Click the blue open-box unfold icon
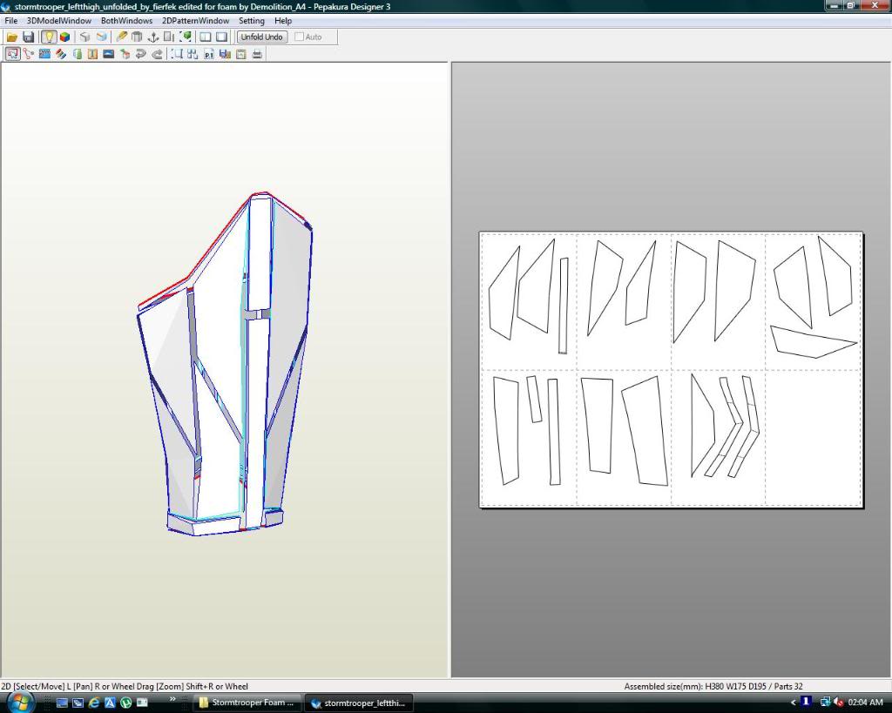 (101, 37)
